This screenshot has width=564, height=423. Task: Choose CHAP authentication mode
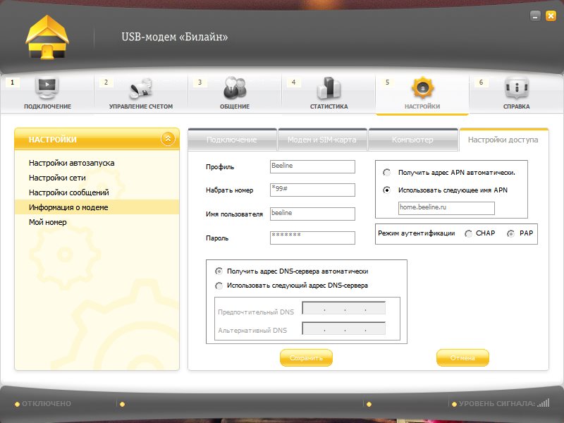tap(468, 234)
